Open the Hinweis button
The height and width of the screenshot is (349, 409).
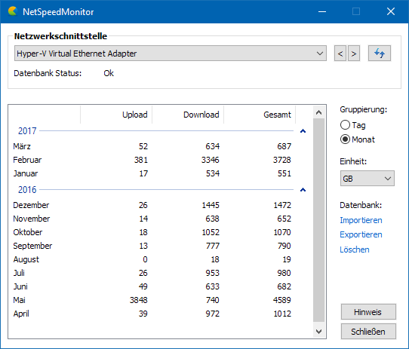[x=368, y=312]
